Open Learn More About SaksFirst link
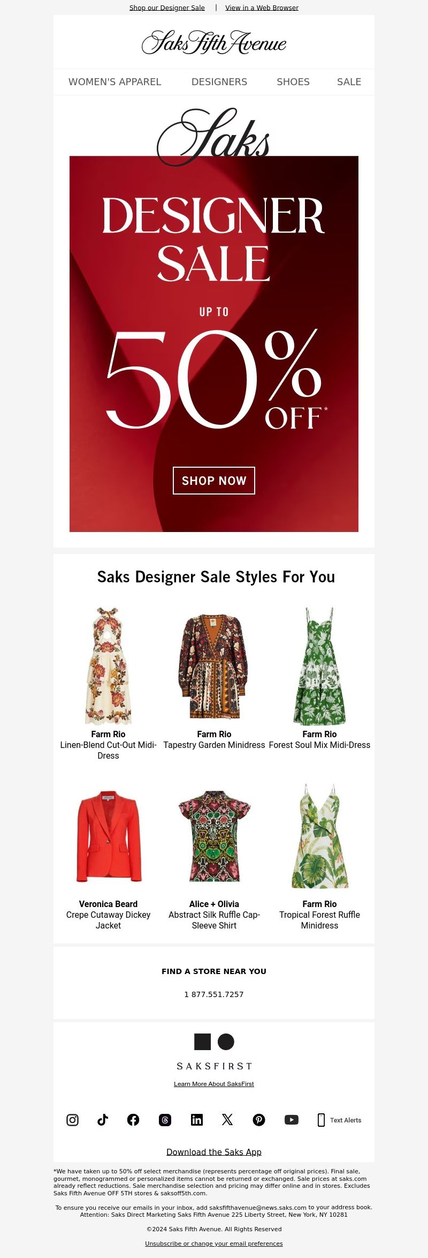The height and width of the screenshot is (1258, 428). coord(214,1084)
